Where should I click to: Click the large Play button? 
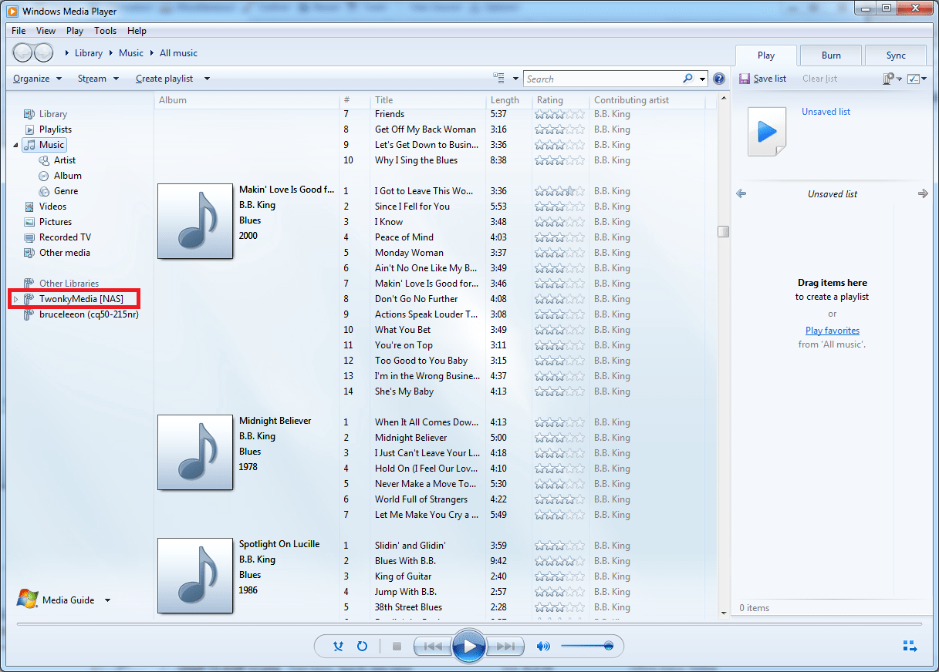[x=469, y=646]
